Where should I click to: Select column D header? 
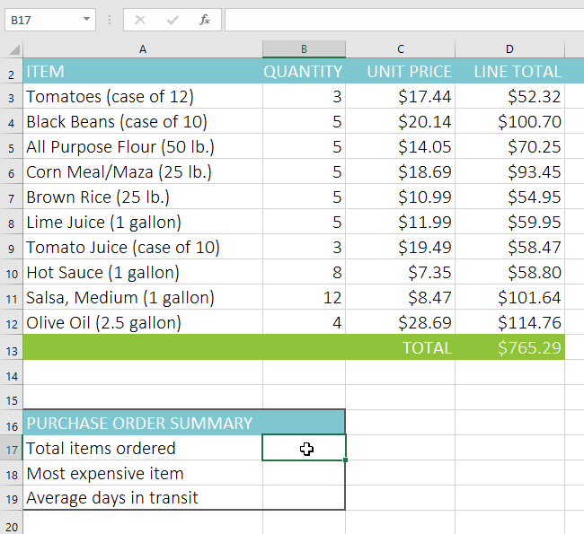(x=509, y=49)
